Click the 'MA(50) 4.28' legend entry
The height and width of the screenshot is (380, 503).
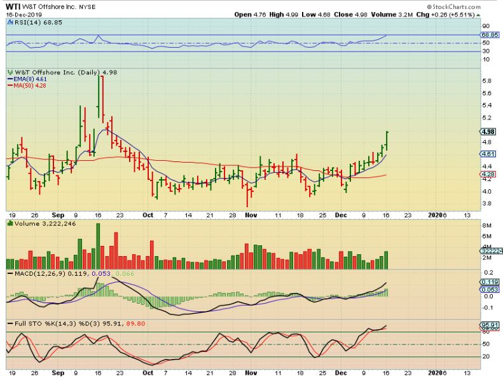(x=27, y=86)
